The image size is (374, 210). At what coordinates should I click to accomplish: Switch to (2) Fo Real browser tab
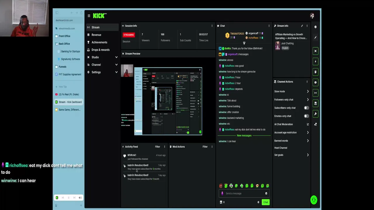pos(69,94)
